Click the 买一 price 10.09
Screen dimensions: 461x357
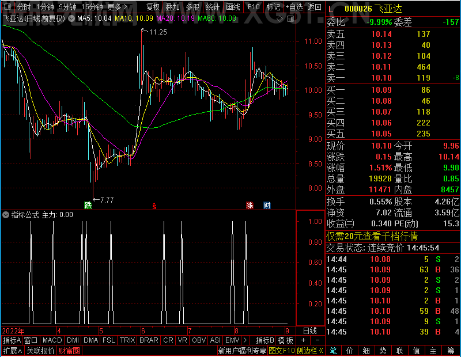click(x=381, y=90)
